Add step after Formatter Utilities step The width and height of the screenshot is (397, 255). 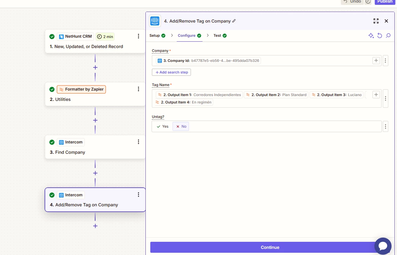pyautogui.click(x=95, y=120)
